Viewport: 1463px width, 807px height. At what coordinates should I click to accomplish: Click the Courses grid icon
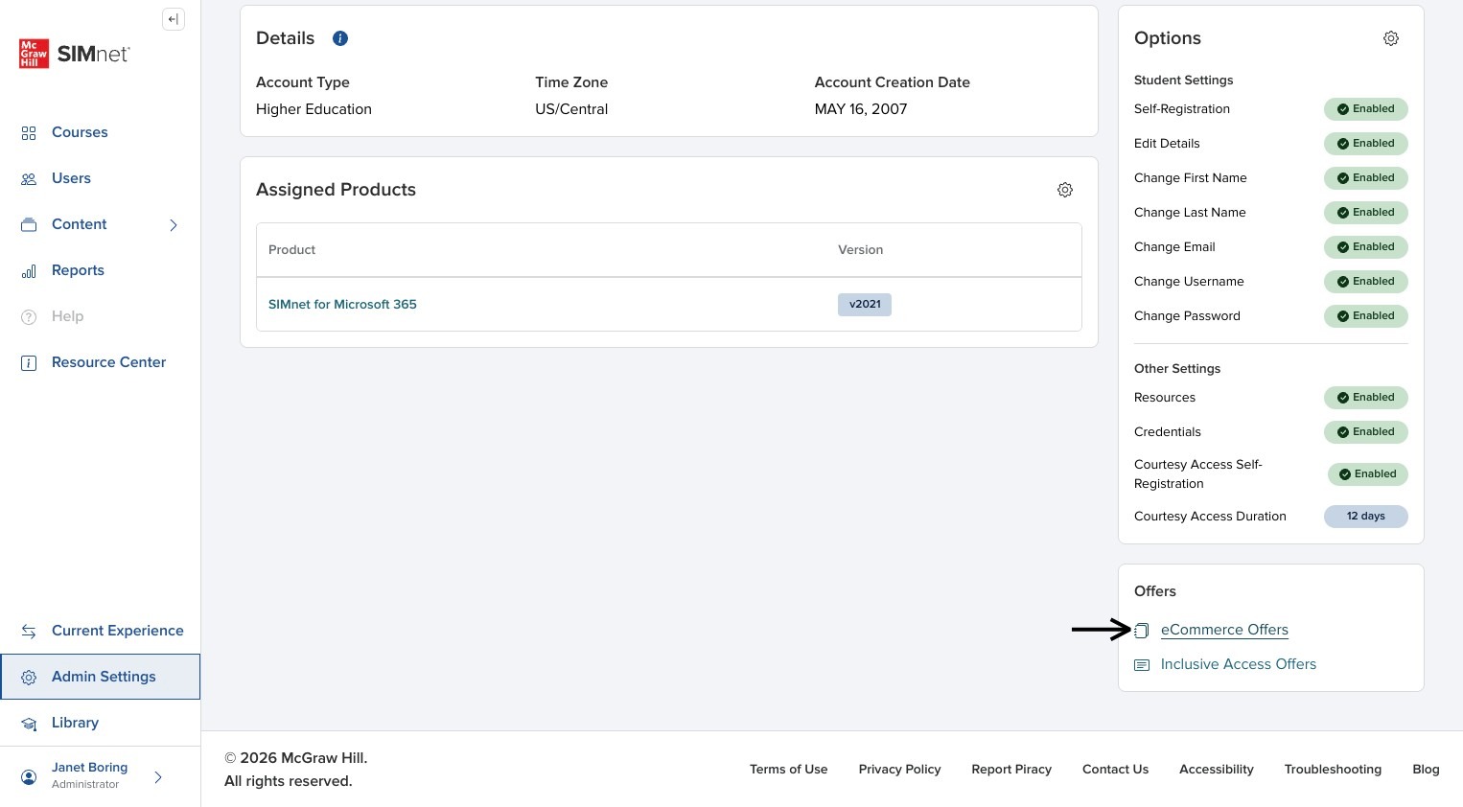click(x=29, y=133)
